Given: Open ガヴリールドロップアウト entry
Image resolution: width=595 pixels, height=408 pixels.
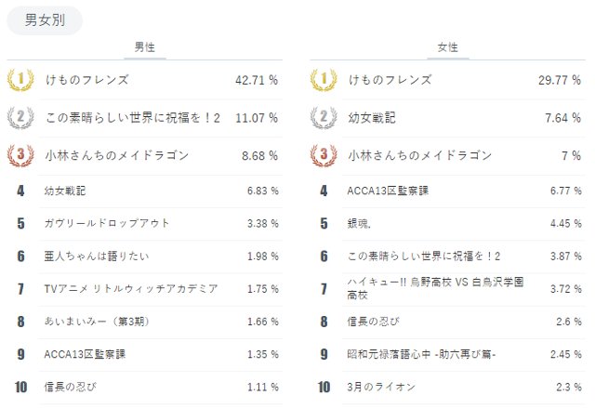Looking at the screenshot, I should tap(107, 223).
